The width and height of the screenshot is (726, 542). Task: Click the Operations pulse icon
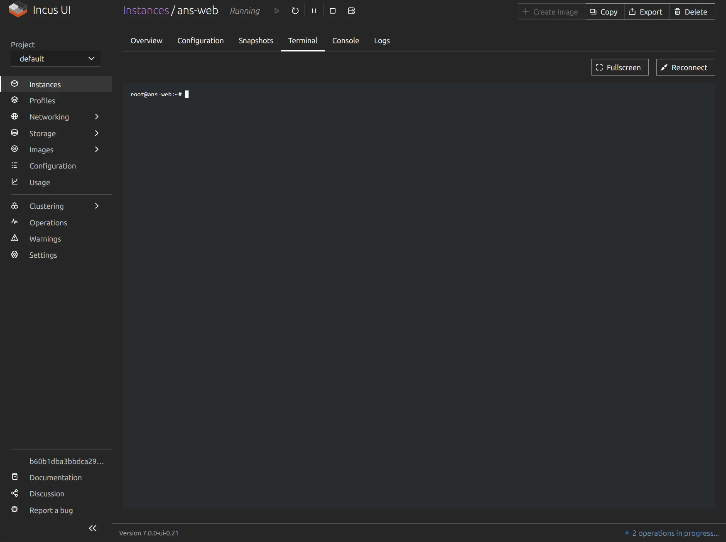(x=15, y=222)
